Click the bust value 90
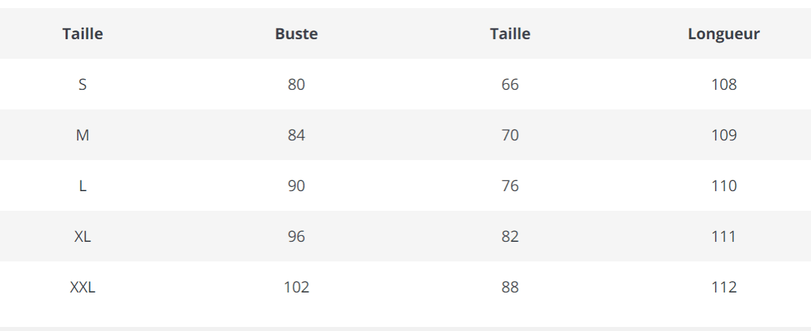This screenshot has height=331, width=811. click(296, 186)
